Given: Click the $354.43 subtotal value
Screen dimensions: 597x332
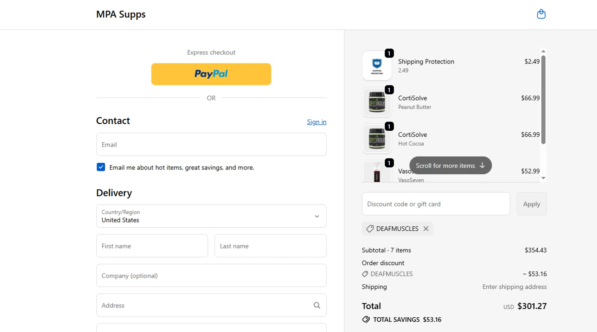Looking at the screenshot, I should click(x=536, y=250).
